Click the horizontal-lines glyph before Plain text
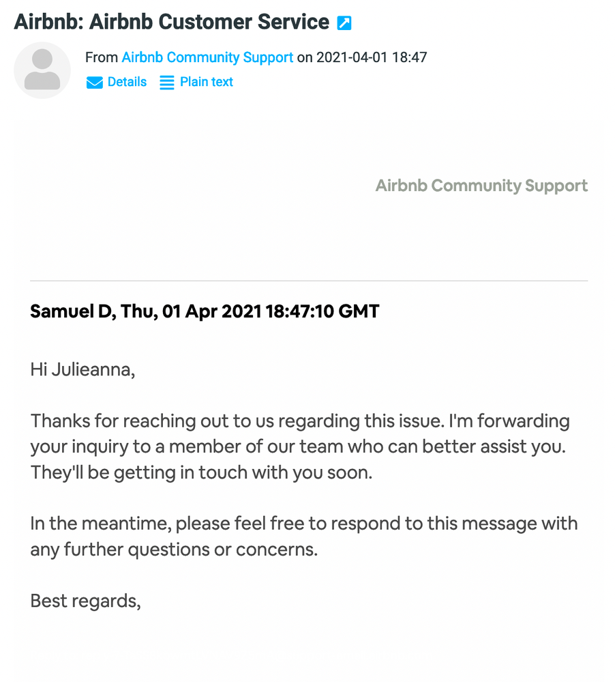Viewport: 615px width, 682px height. pos(166,82)
